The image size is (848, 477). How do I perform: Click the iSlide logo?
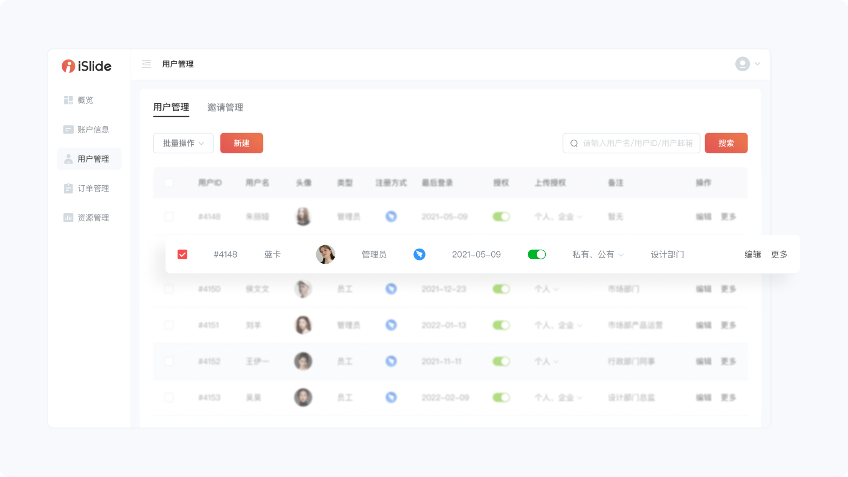[x=86, y=66]
